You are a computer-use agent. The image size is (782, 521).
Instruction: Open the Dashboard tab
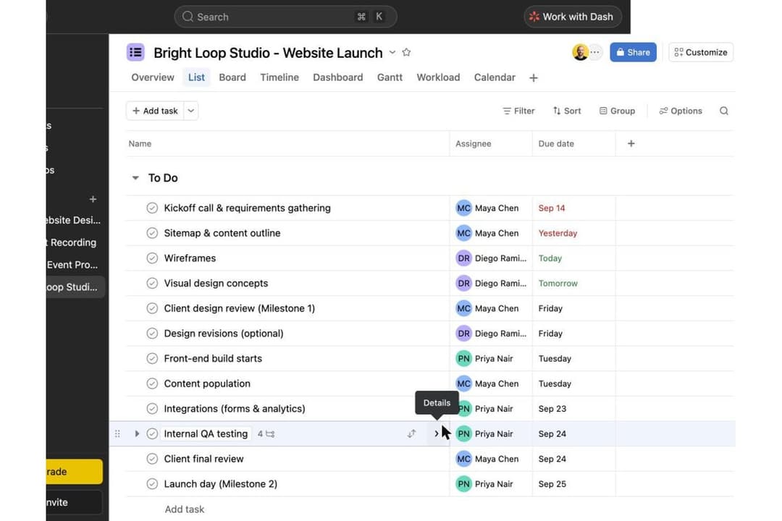(x=337, y=77)
